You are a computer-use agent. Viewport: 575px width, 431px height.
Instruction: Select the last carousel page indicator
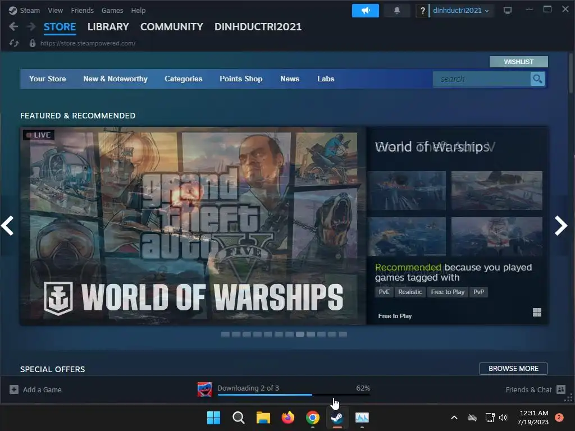click(x=343, y=334)
